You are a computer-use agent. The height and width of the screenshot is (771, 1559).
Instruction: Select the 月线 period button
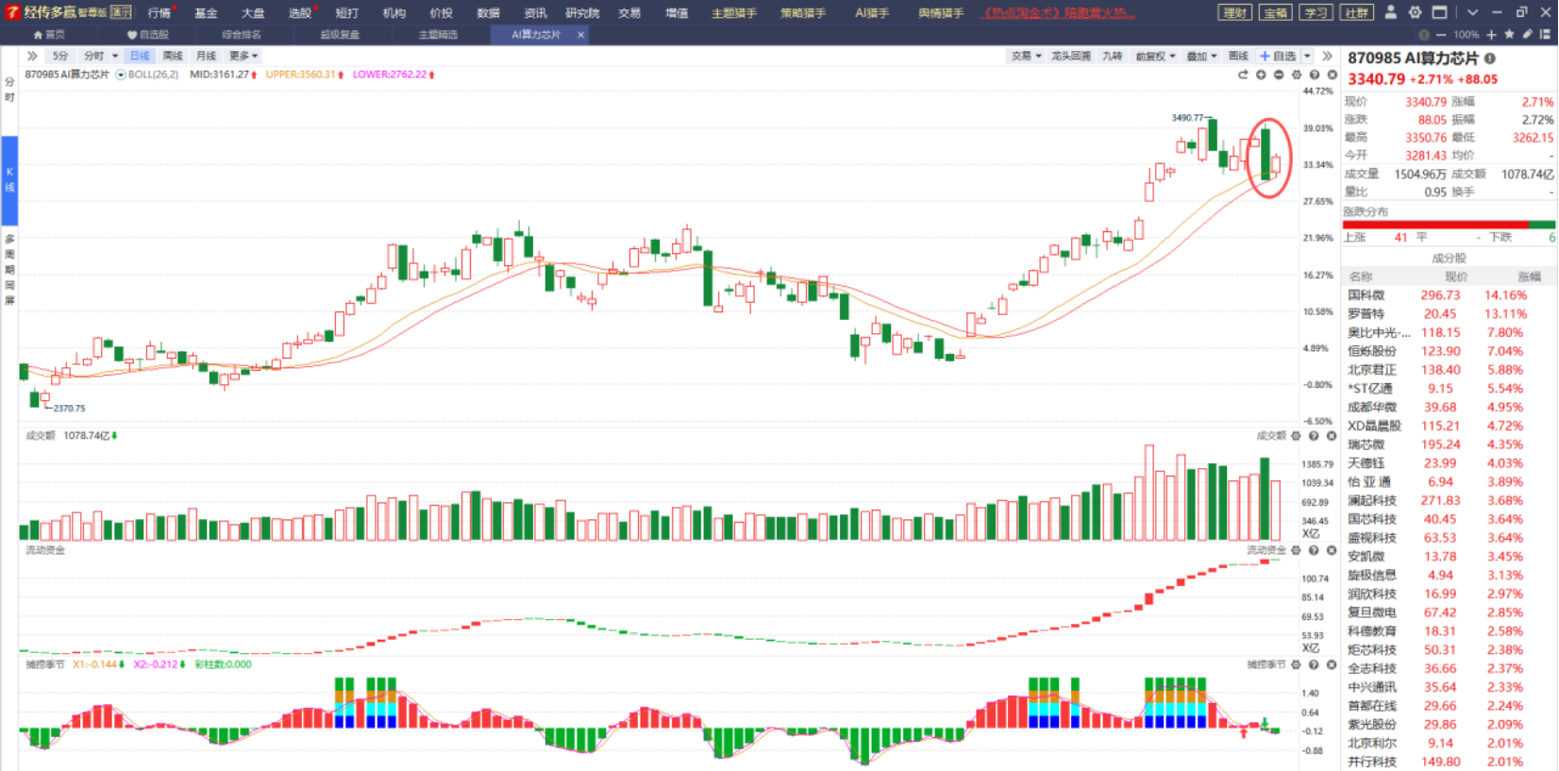(206, 57)
